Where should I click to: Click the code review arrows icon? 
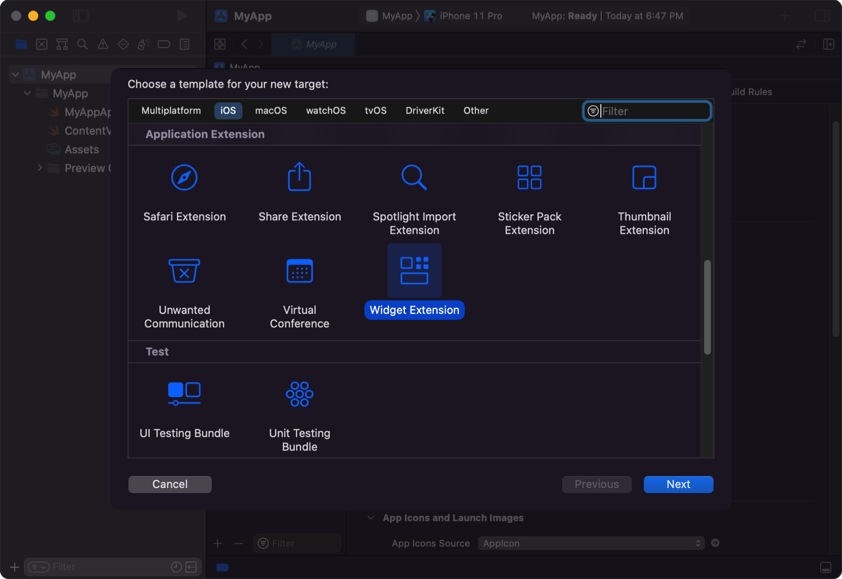tap(801, 44)
